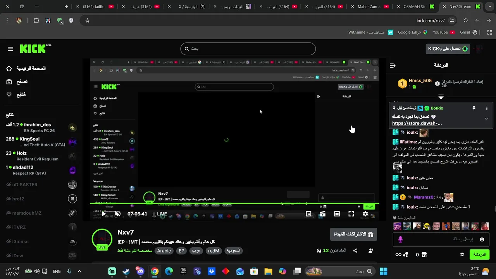The height and width of the screenshot is (279, 496).
Task: Click the search box at the top of Kick
Action: click(248, 49)
